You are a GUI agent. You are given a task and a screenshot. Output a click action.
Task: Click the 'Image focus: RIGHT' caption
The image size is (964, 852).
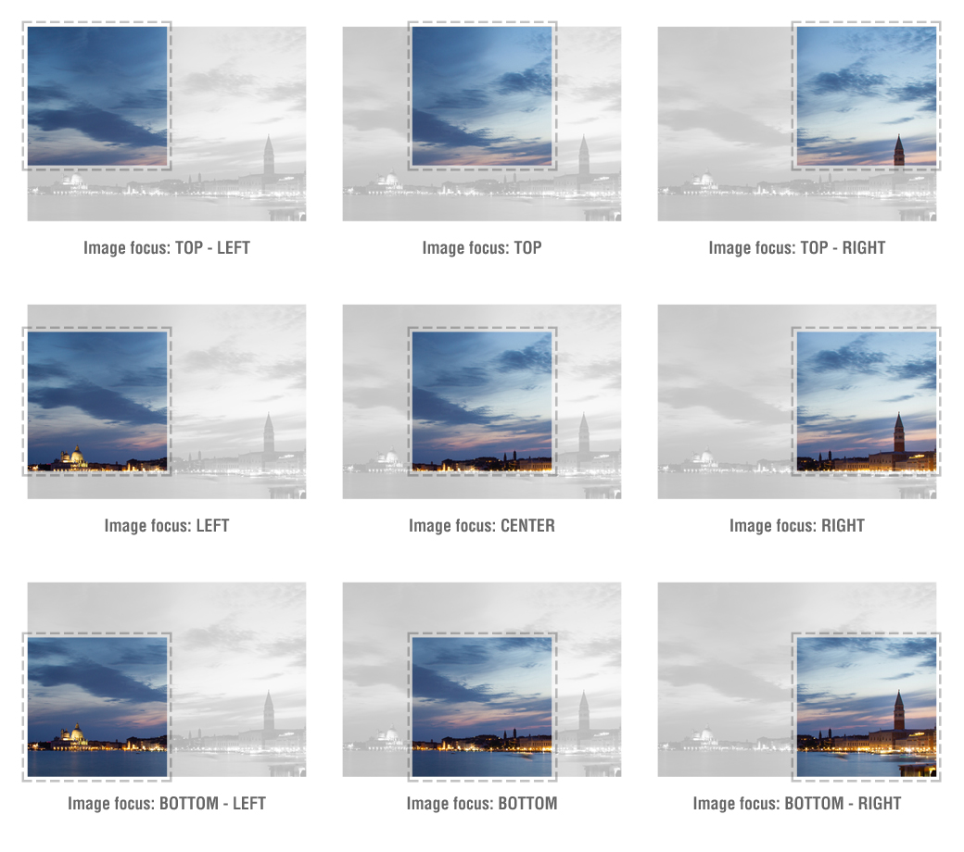(x=797, y=526)
